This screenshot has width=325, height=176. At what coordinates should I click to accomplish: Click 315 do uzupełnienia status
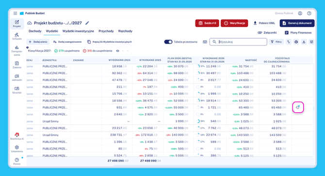point(97,51)
